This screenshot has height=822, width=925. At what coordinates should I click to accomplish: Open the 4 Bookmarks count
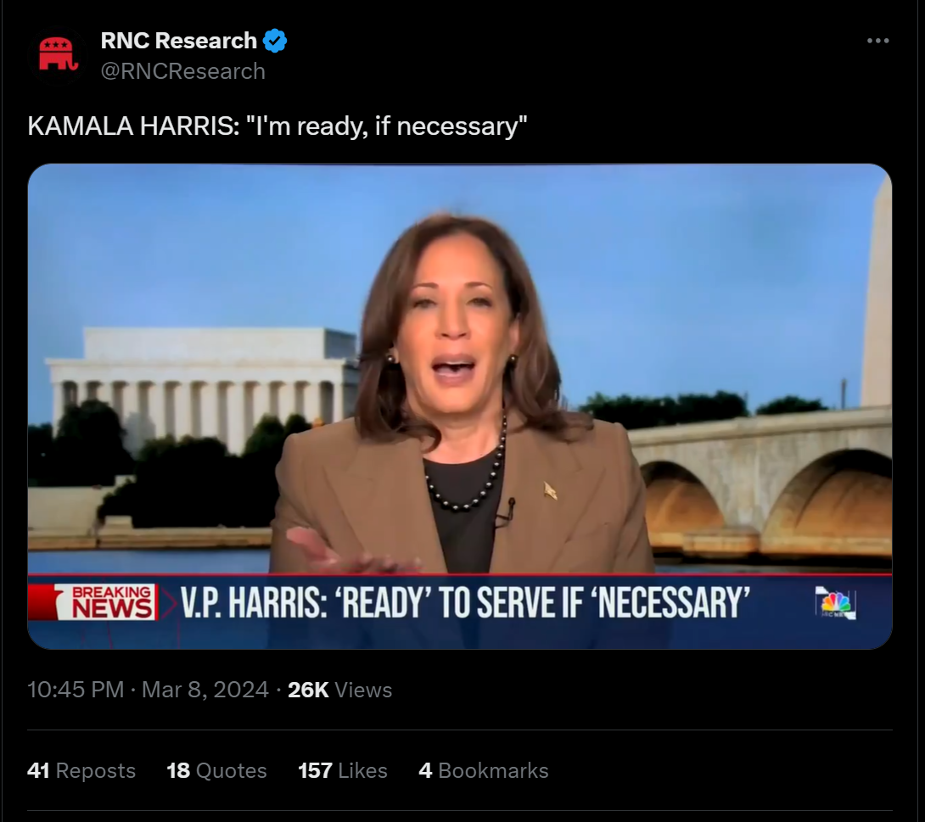pyautogui.click(x=484, y=771)
